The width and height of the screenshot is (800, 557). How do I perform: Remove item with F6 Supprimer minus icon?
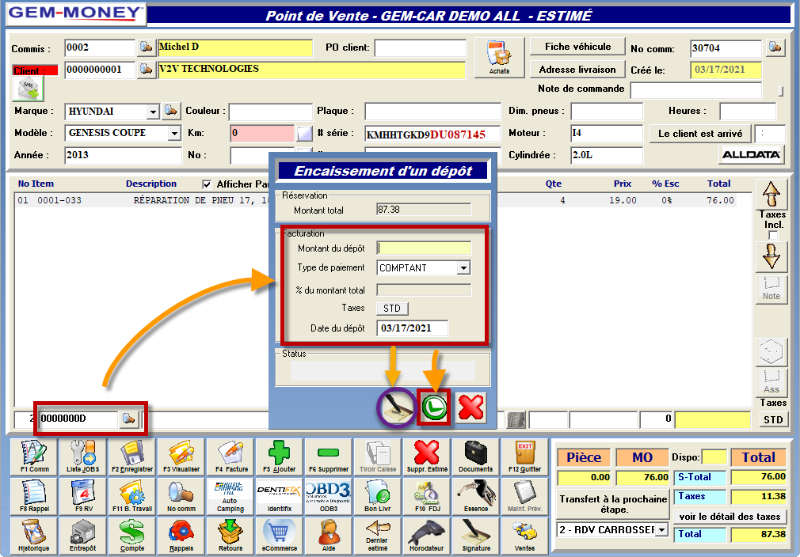click(x=329, y=457)
